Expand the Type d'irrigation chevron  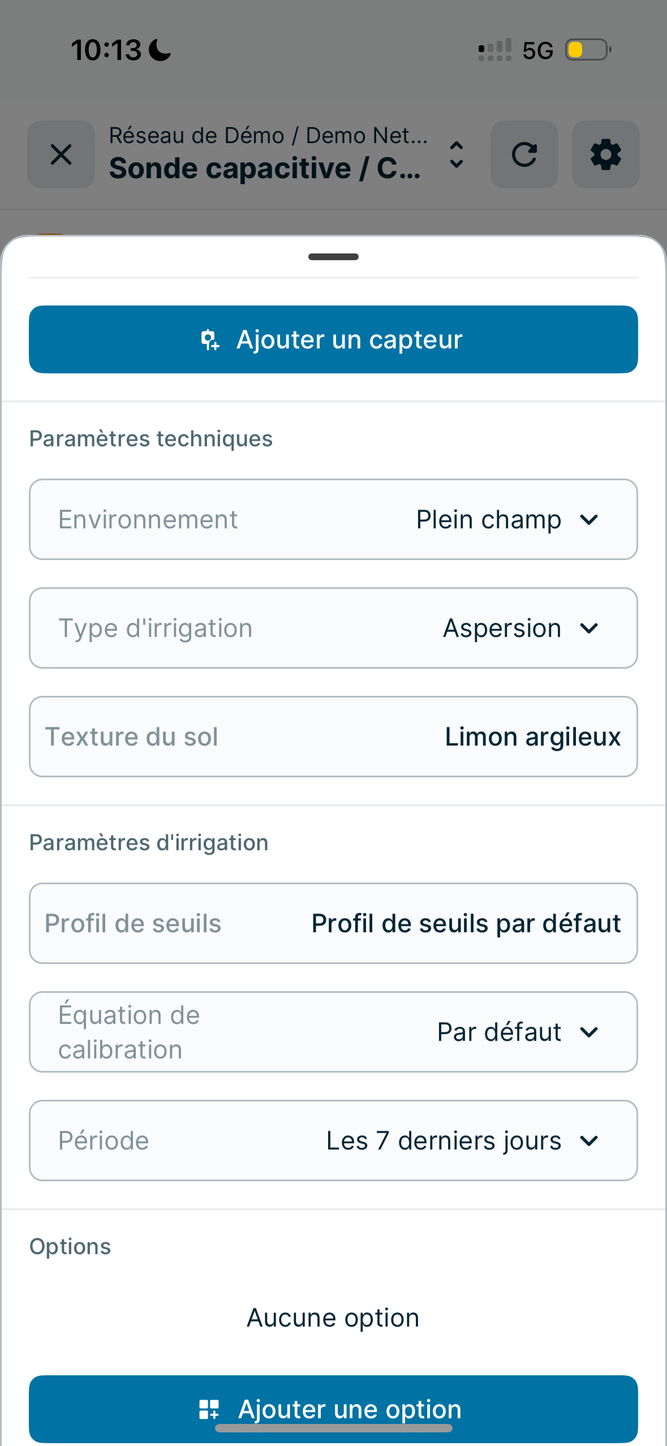[x=589, y=628]
